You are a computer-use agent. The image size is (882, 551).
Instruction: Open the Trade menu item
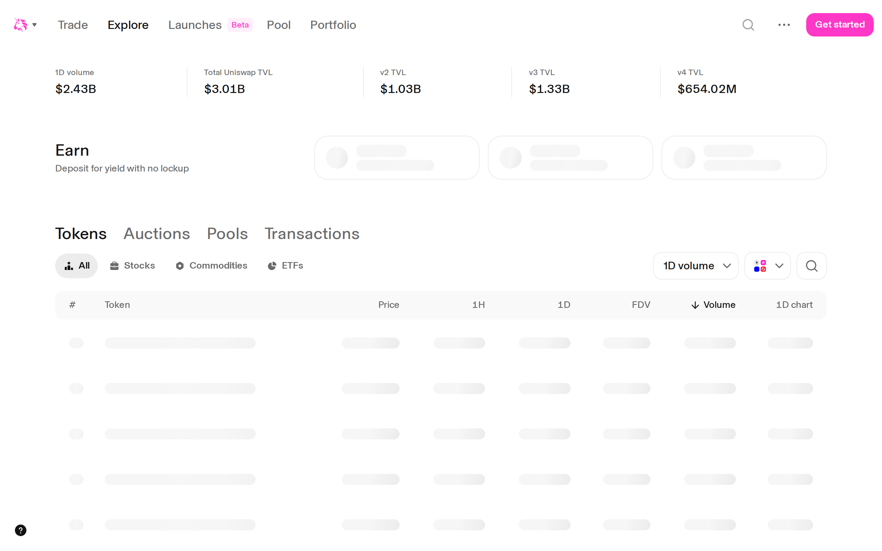pyautogui.click(x=73, y=25)
